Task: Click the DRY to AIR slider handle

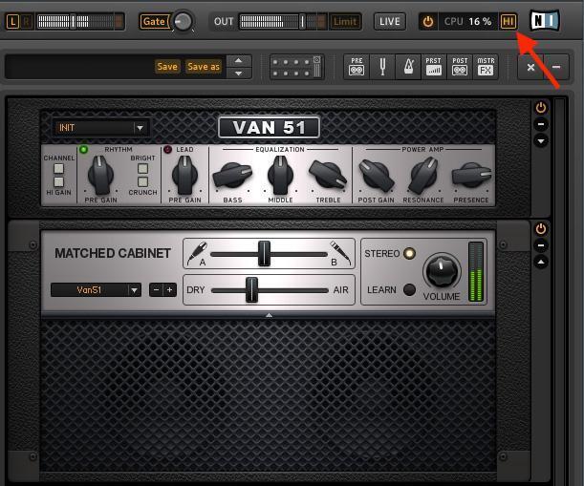Action: point(251,289)
